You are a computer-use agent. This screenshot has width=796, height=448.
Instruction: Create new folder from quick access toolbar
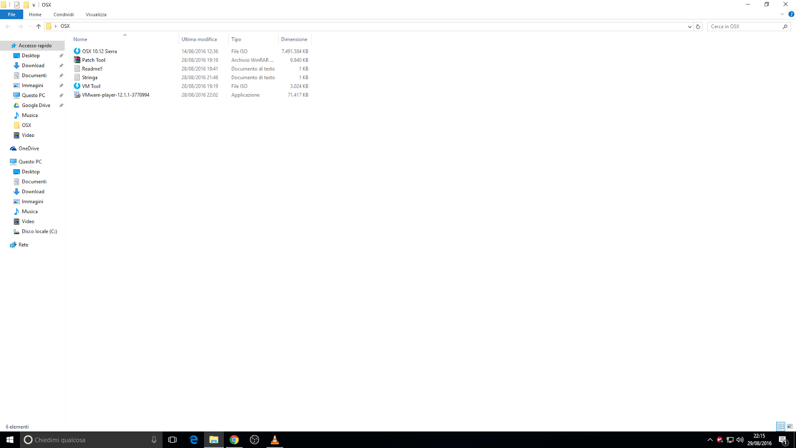tap(26, 5)
